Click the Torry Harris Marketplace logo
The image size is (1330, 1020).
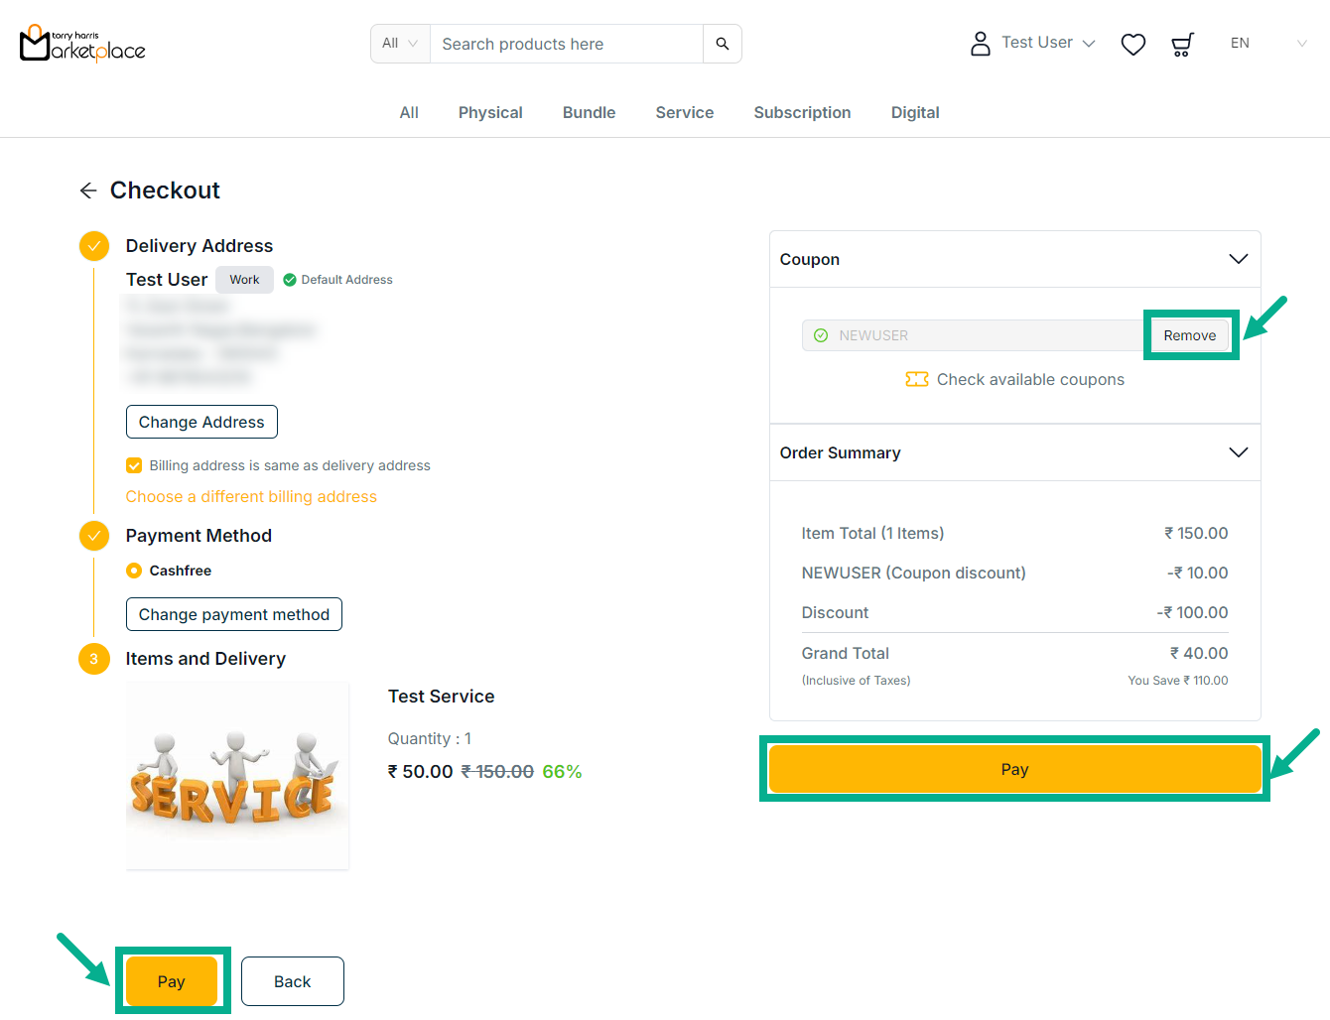click(x=82, y=44)
